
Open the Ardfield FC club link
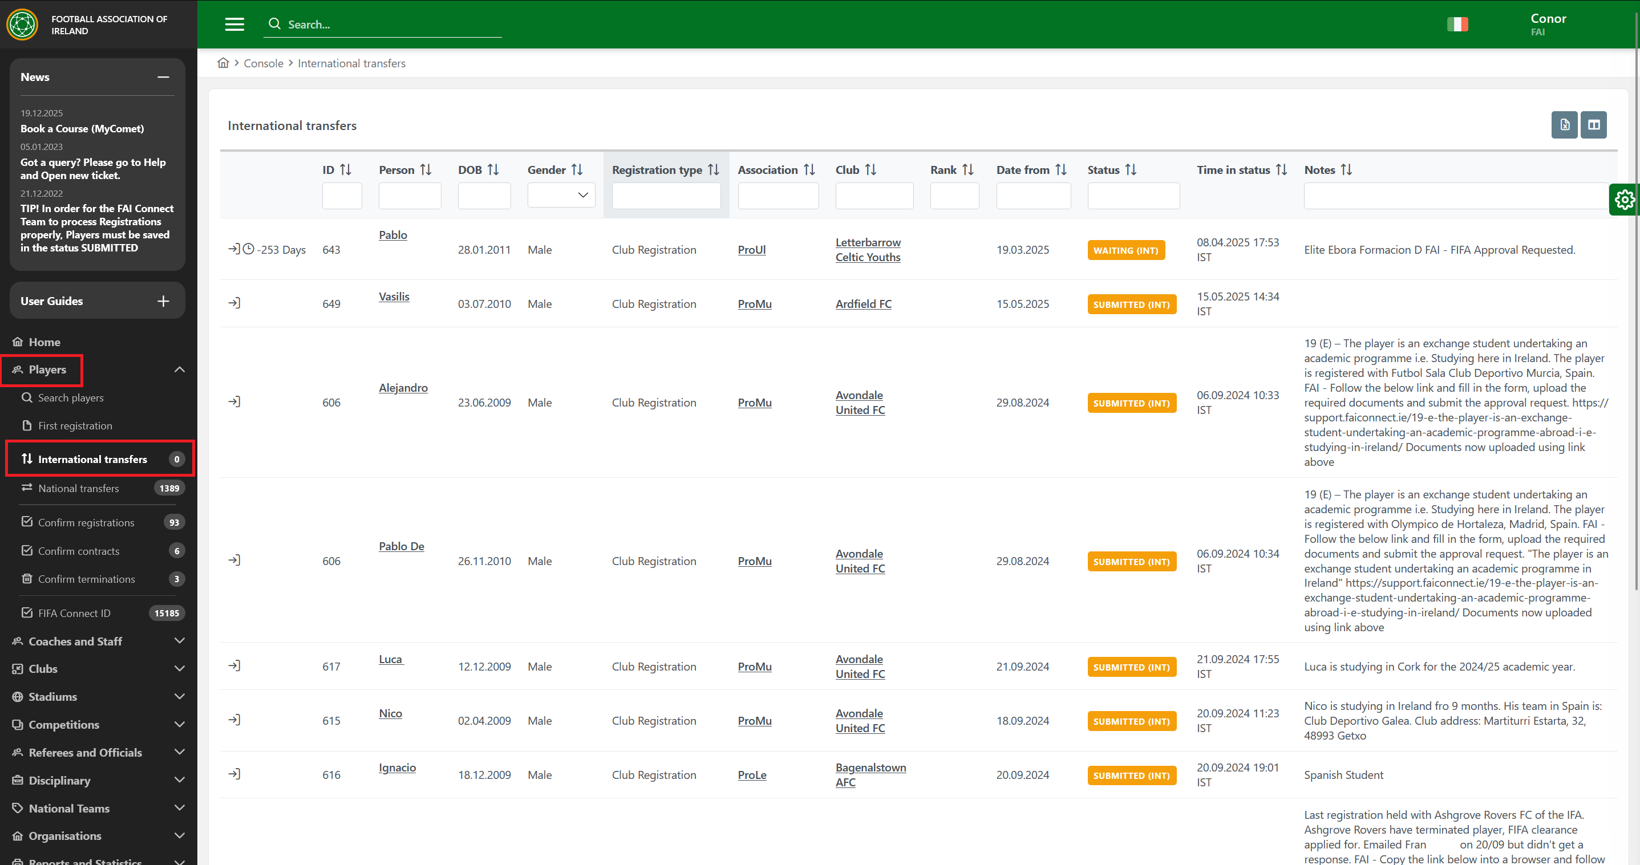click(x=862, y=304)
